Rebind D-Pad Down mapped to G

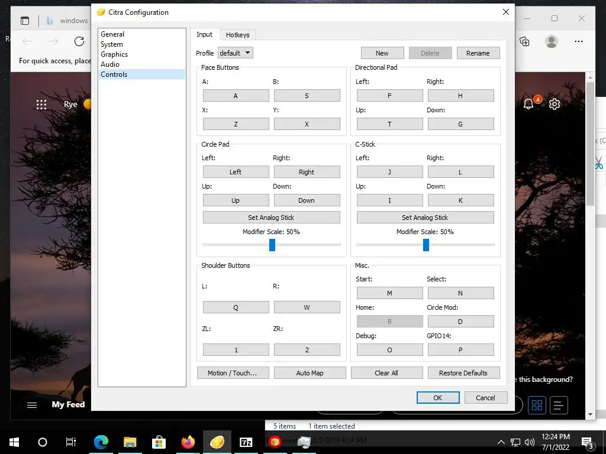[460, 124]
